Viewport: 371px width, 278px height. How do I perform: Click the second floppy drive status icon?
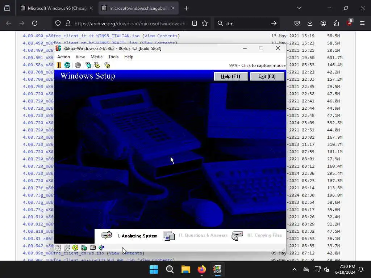[67, 248]
